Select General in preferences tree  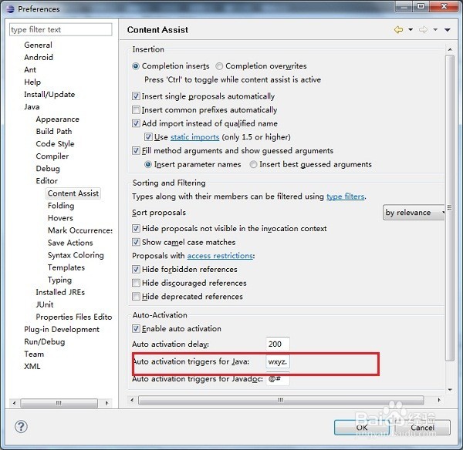click(38, 45)
